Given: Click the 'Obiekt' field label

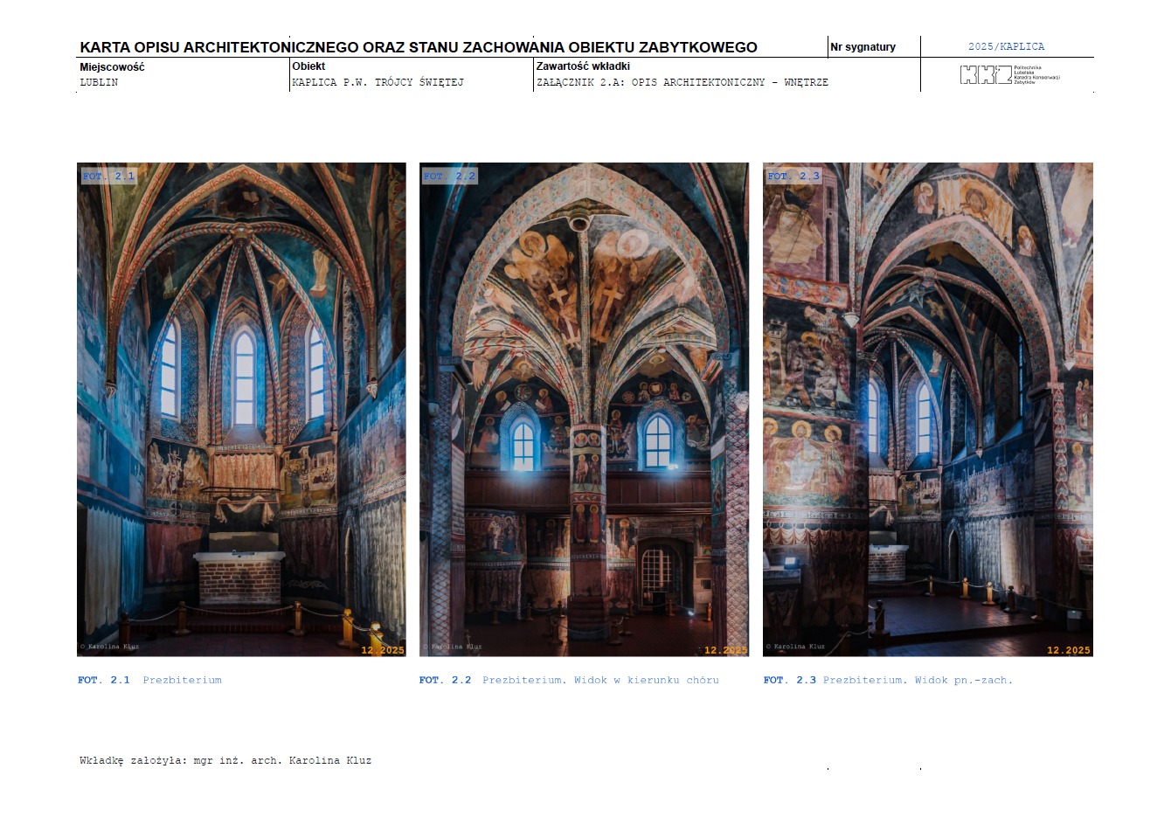Looking at the screenshot, I should [x=308, y=66].
